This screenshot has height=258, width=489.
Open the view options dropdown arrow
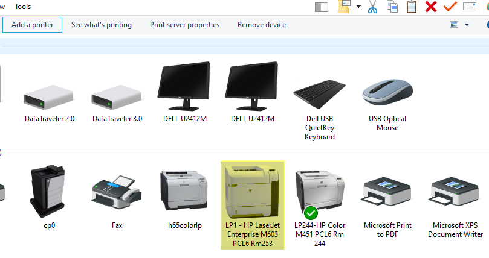point(467,25)
